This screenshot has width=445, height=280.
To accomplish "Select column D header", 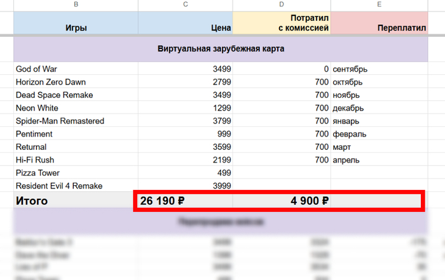I will click(282, 5).
